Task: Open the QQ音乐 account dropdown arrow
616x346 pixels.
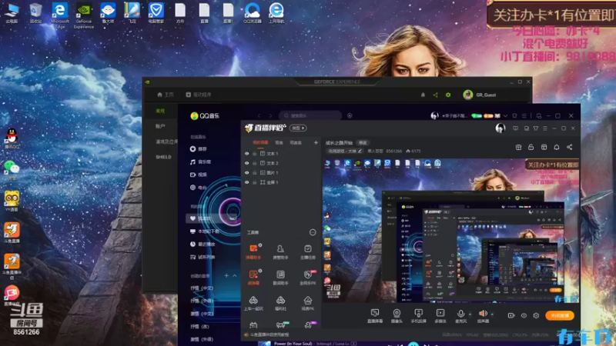Action: coord(505,116)
